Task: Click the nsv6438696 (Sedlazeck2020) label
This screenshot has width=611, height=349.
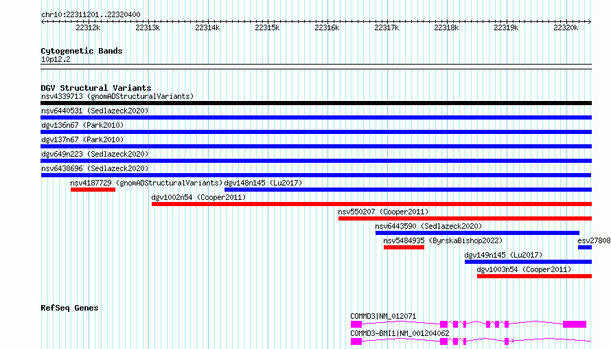Action: (x=95, y=168)
